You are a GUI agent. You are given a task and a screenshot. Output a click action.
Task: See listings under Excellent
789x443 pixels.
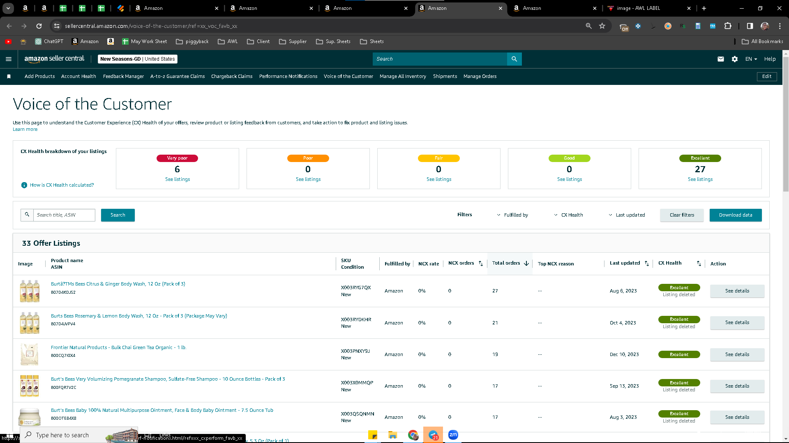click(700, 179)
